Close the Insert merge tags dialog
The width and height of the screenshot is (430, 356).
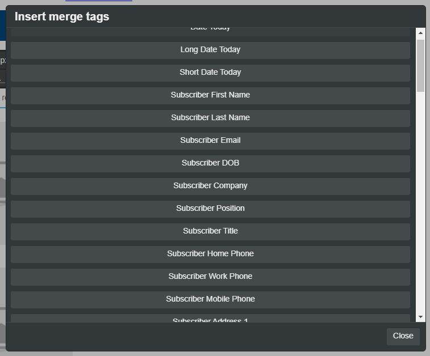click(x=403, y=336)
